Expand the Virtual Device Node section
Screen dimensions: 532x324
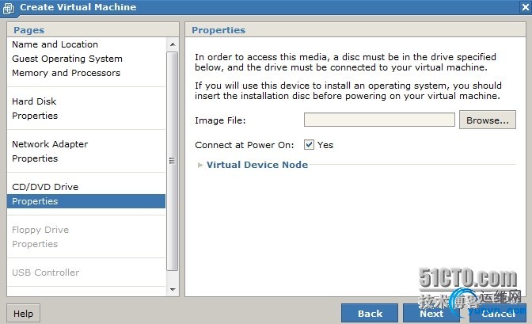200,165
